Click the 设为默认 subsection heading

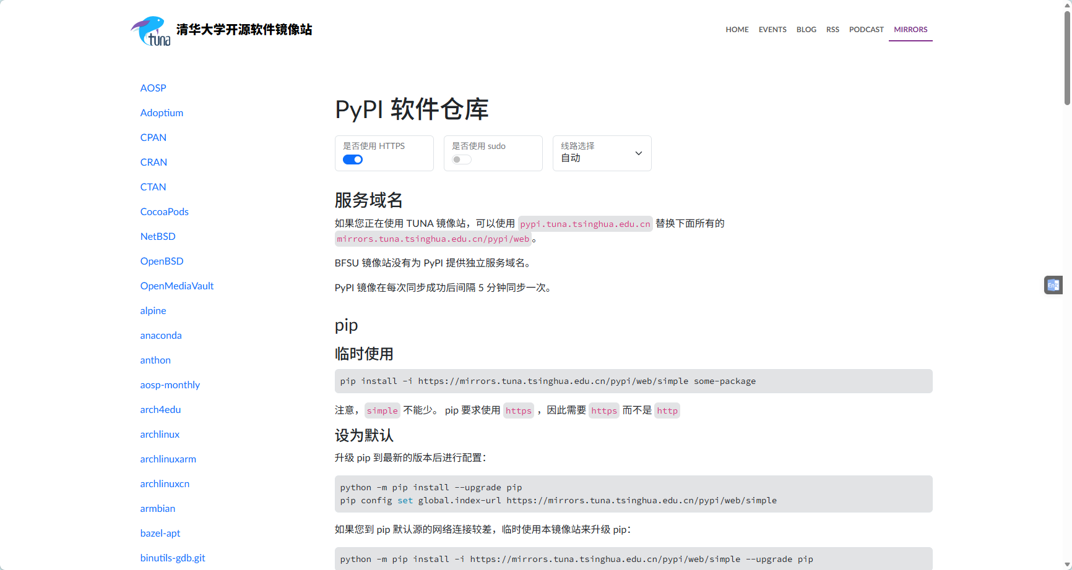click(x=364, y=435)
